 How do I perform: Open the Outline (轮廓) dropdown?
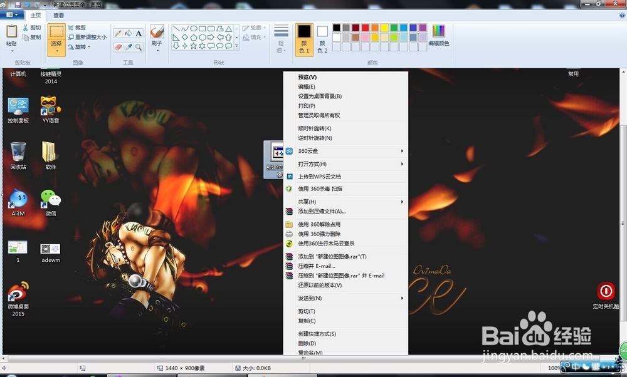255,28
